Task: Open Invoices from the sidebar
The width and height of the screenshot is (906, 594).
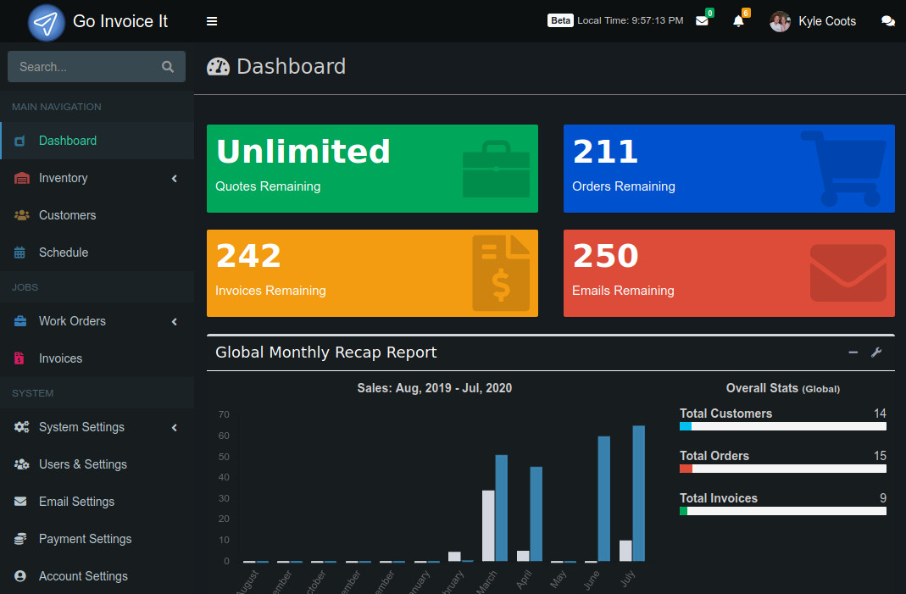Action: 60,358
